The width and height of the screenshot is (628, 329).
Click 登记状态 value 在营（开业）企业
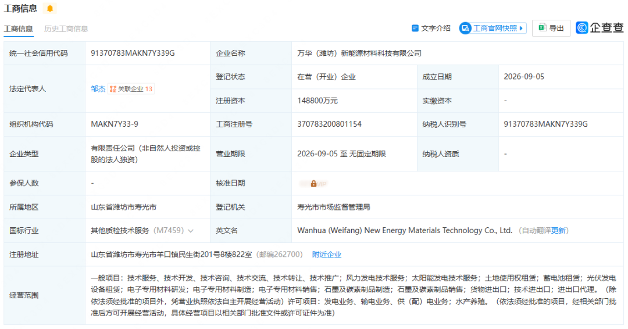point(326,77)
